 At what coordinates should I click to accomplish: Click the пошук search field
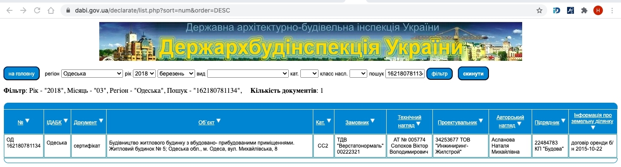click(x=405, y=74)
